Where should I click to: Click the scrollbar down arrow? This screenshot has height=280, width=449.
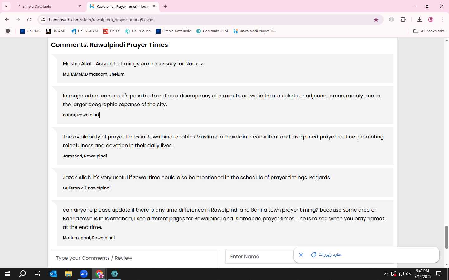(447, 264)
